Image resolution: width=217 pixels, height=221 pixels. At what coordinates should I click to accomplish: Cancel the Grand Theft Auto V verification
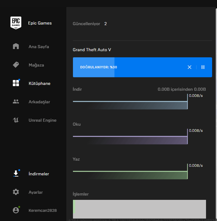tap(190, 67)
